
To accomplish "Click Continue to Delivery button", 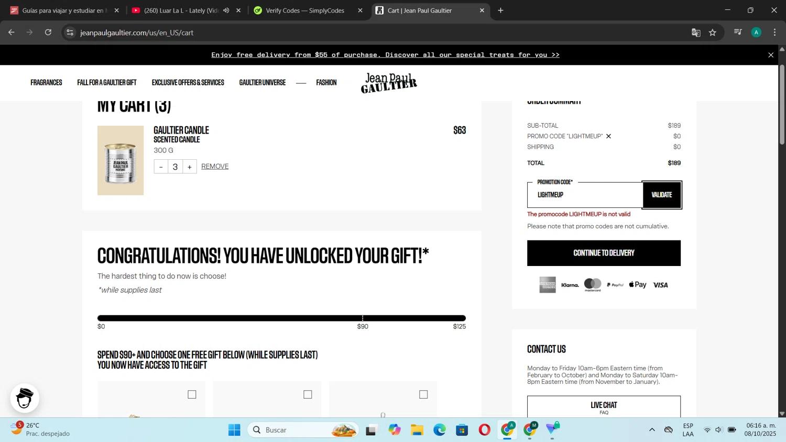I will point(604,253).
